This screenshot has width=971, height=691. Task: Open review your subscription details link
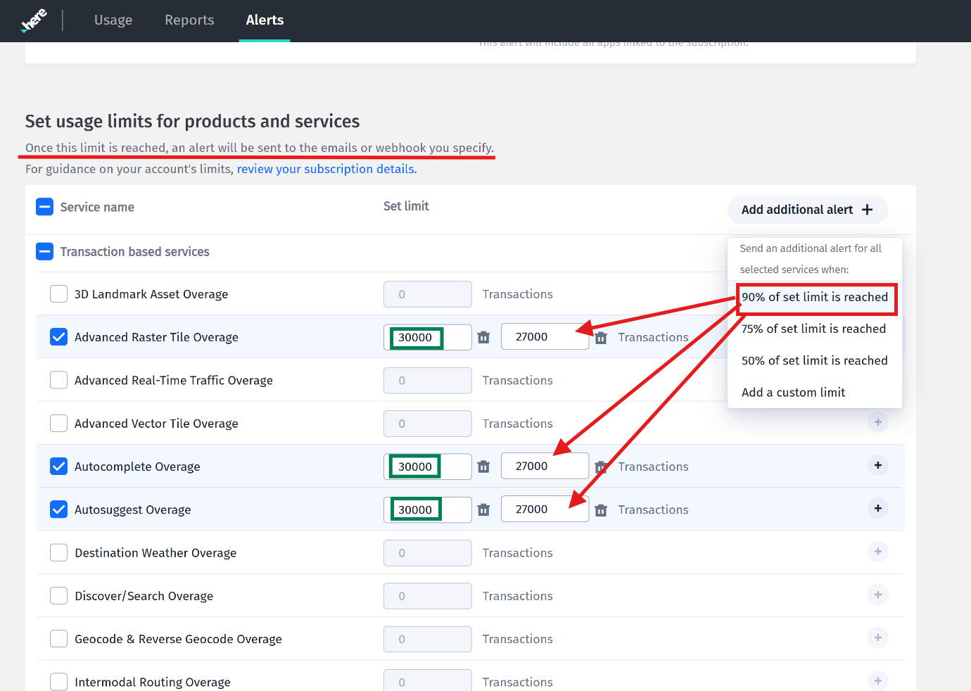327,169
